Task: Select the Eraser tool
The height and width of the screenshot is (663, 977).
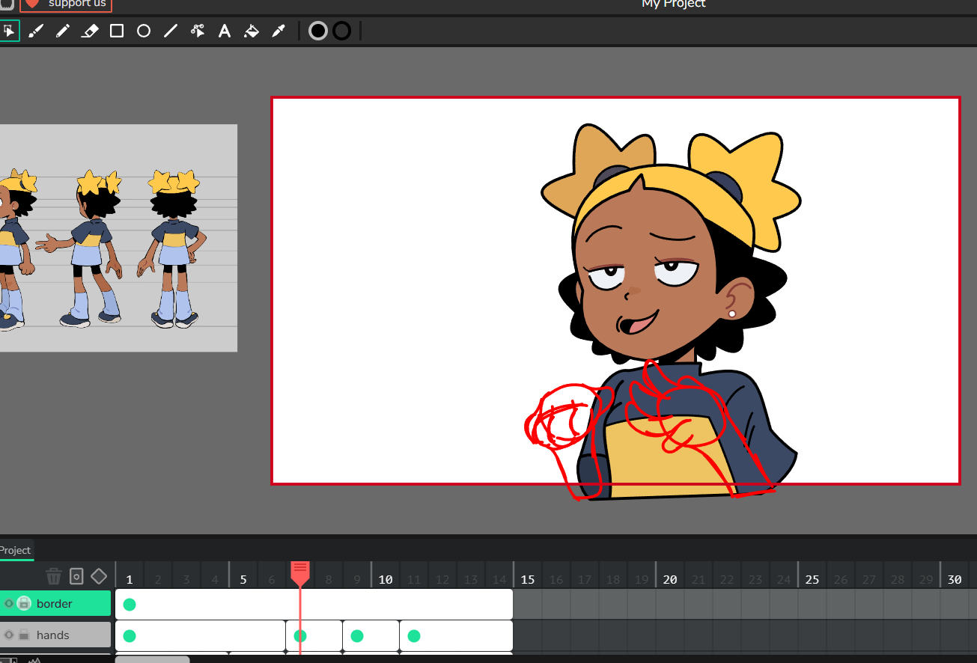Action: 90,31
